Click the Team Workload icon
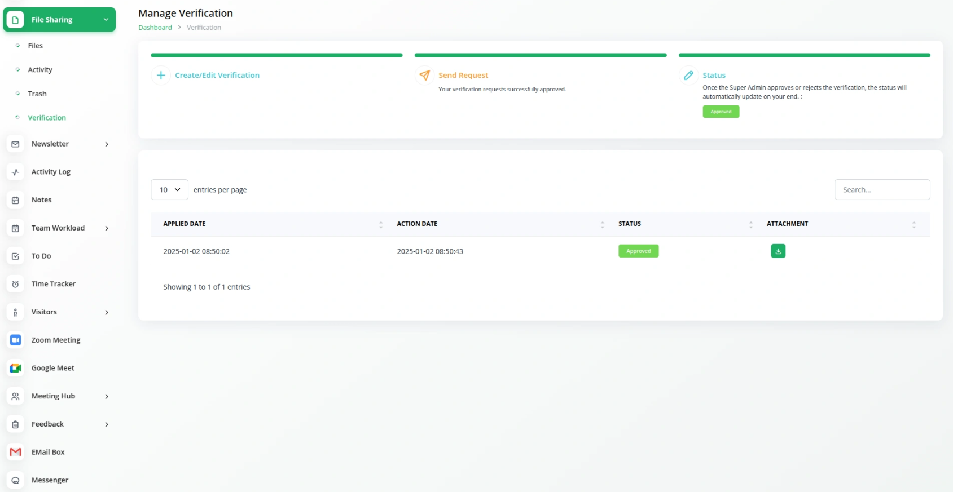Viewport: 953px width, 492px height. point(15,228)
